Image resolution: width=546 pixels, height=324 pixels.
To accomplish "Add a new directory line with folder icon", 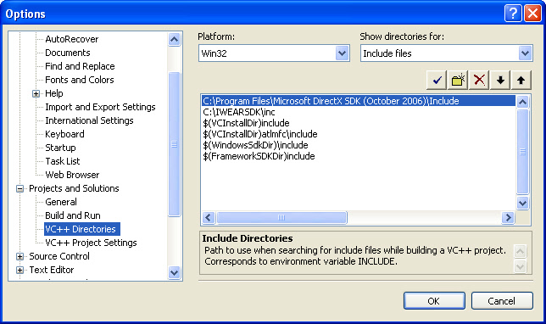I will click(x=458, y=80).
